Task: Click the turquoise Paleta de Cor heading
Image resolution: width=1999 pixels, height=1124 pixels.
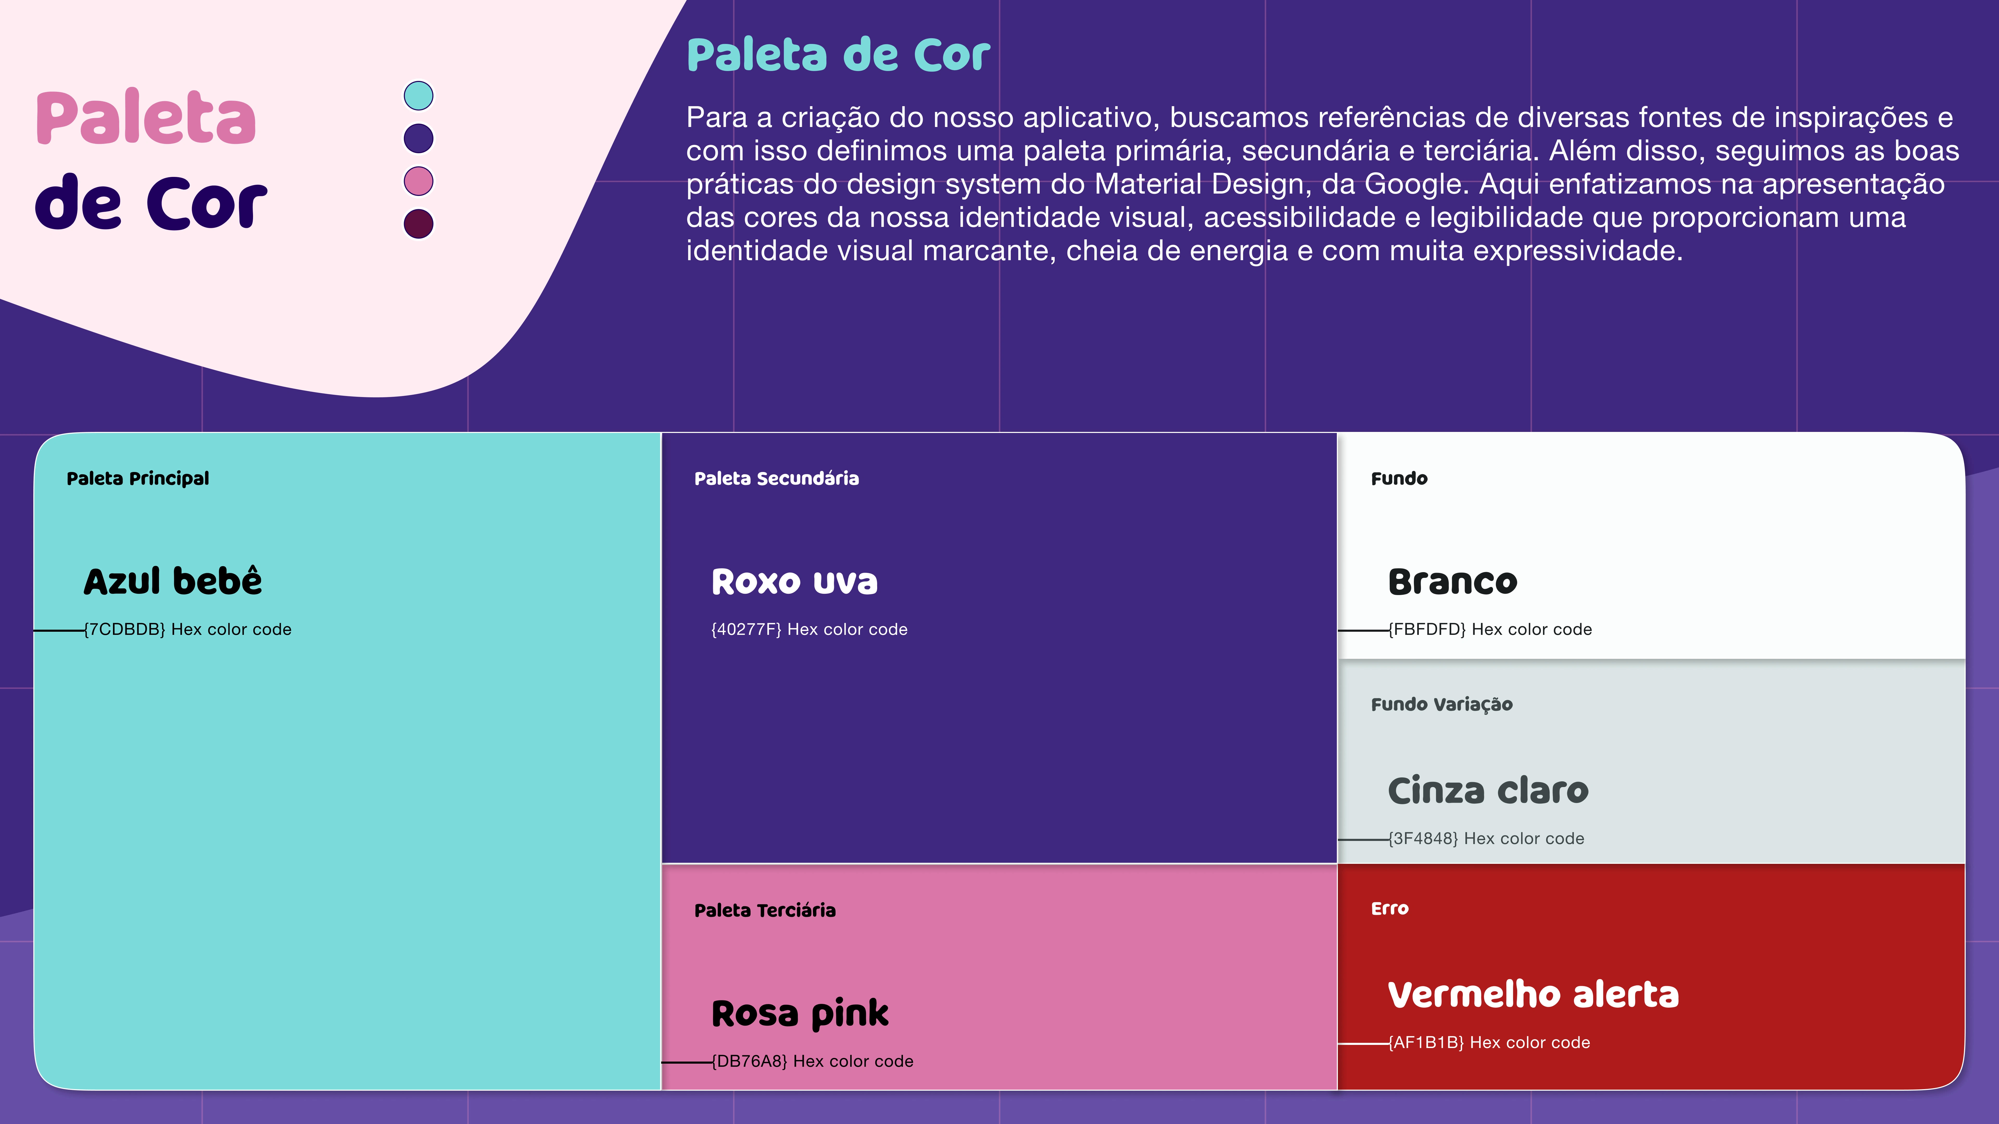Action: pyautogui.click(x=838, y=55)
